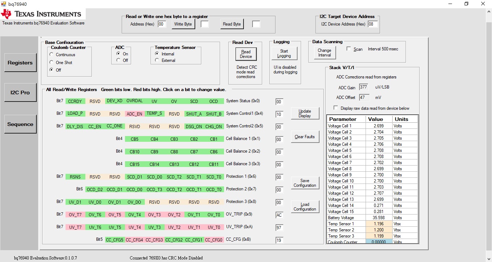
Task: Toggle the OCD_D2 bit
Action: point(95,189)
